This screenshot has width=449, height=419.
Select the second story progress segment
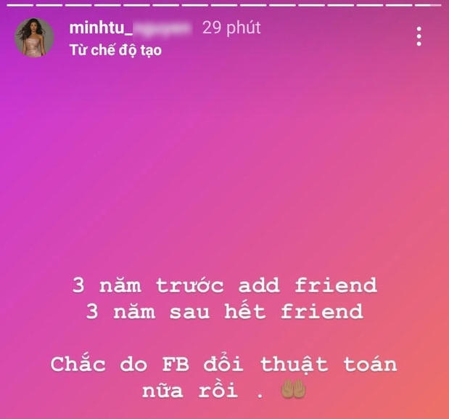pos(49,5)
